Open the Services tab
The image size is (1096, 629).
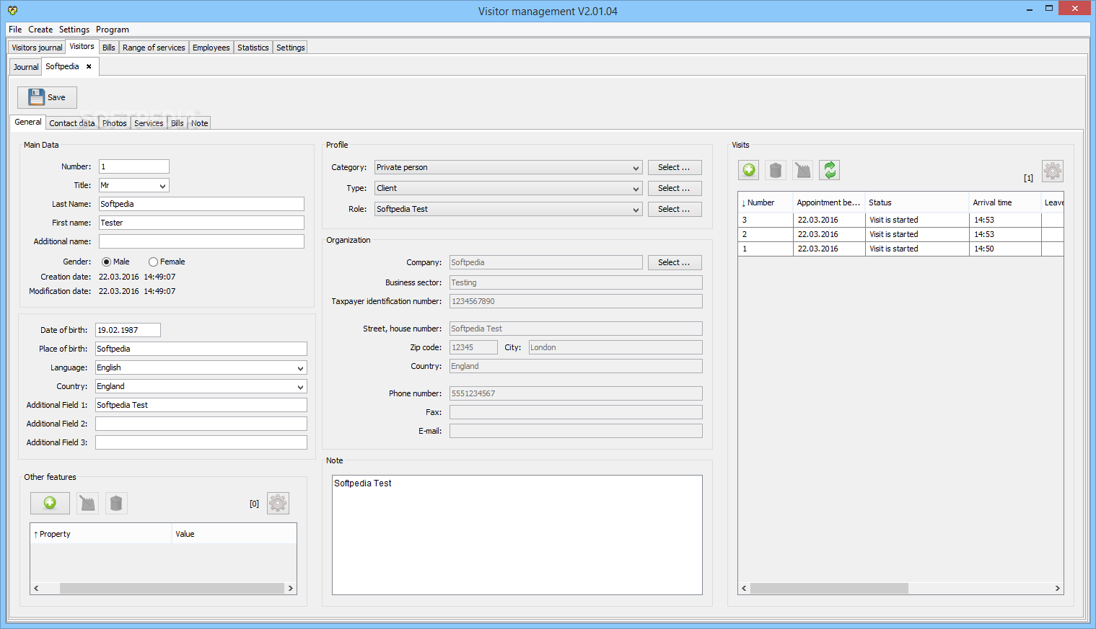coord(149,123)
